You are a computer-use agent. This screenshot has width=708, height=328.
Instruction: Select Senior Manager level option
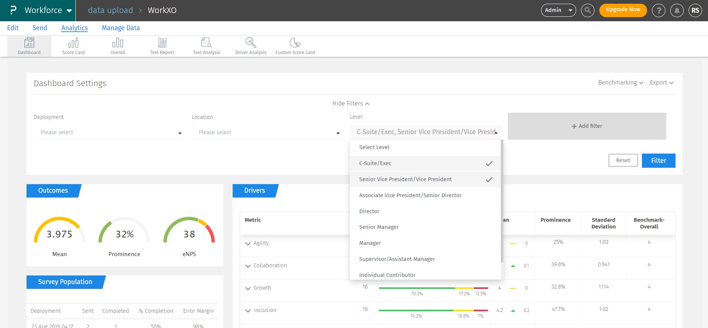coord(425,227)
